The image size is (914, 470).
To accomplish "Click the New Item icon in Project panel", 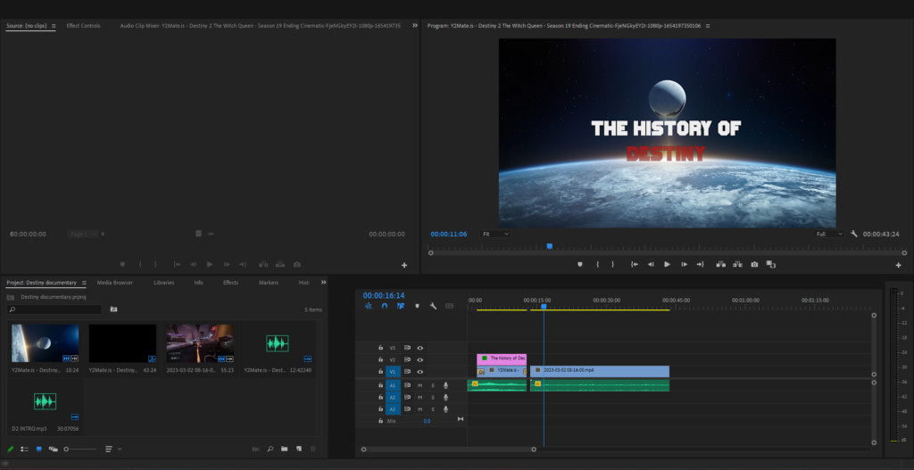I will click(x=298, y=449).
